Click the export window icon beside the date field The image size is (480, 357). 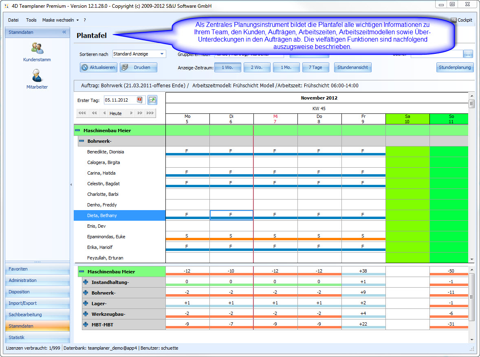(x=152, y=100)
